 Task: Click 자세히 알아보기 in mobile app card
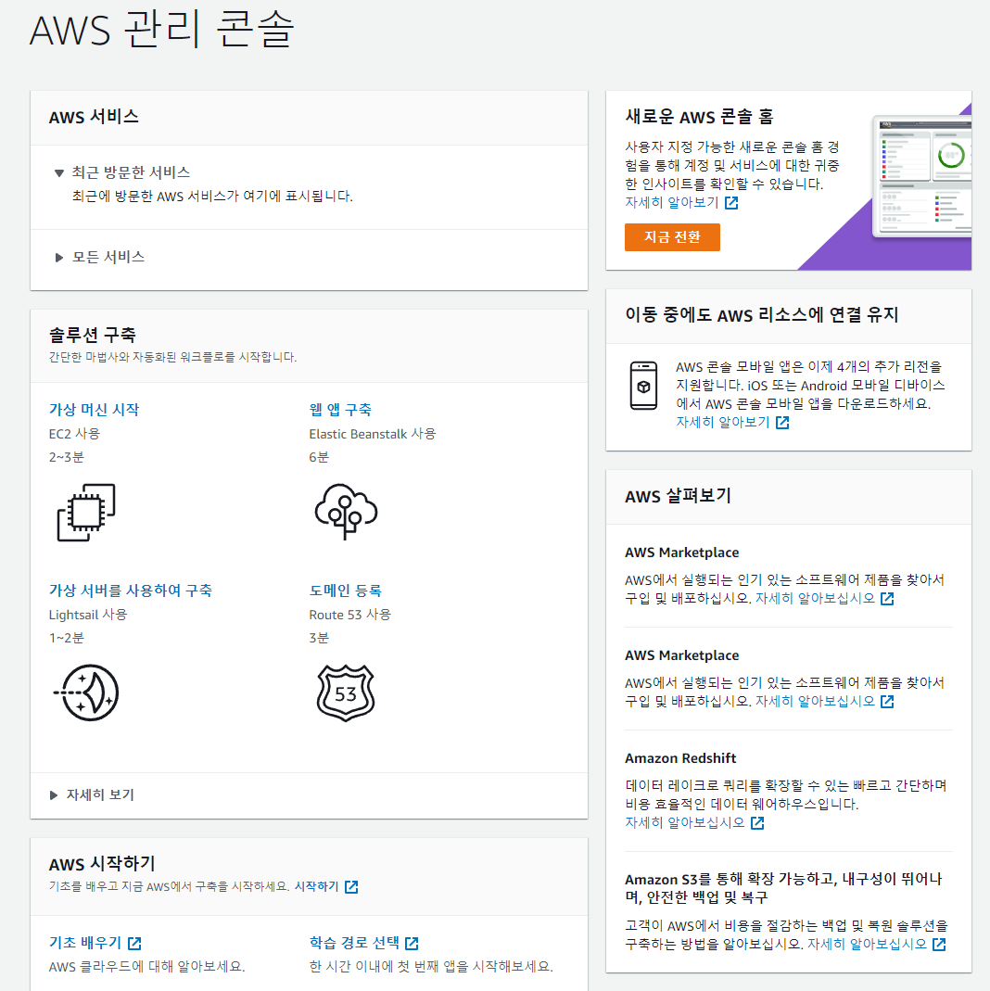click(x=723, y=422)
